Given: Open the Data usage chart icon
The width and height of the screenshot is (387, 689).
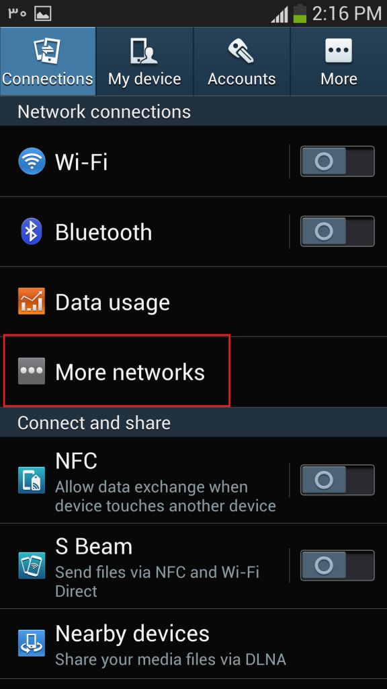Looking at the screenshot, I should [32, 301].
